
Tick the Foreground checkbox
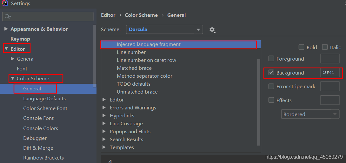coord(271,59)
